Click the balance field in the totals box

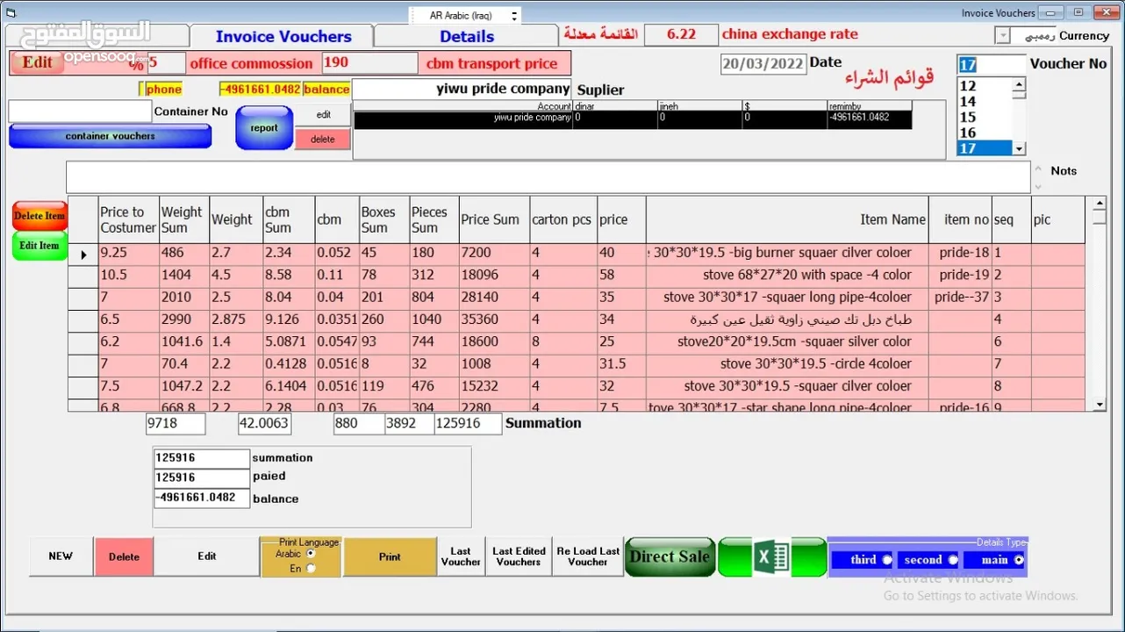pyautogui.click(x=201, y=498)
